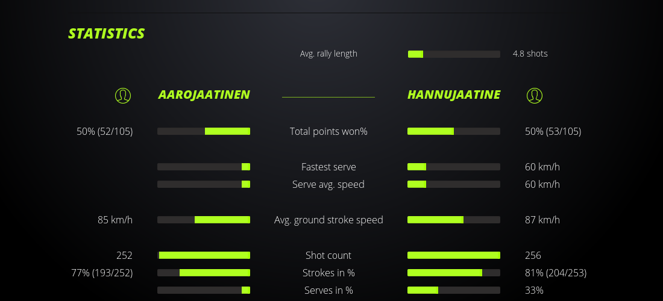Click the Total points won% label
663x301 pixels.
(x=328, y=131)
